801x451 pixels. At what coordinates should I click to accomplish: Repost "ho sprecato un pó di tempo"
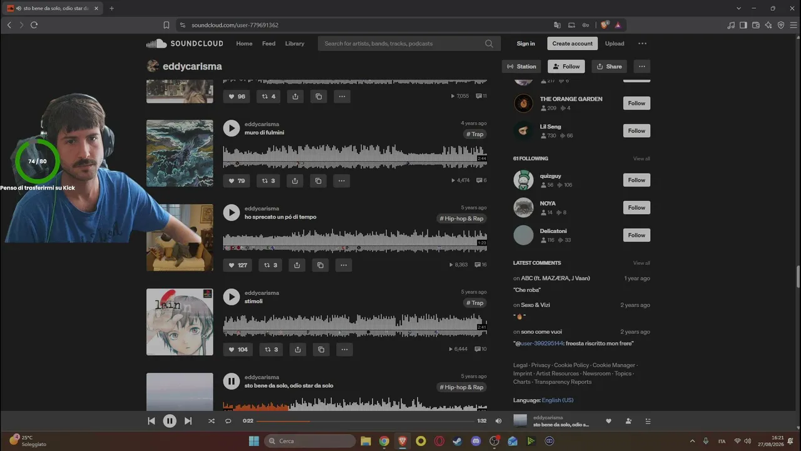point(270,265)
